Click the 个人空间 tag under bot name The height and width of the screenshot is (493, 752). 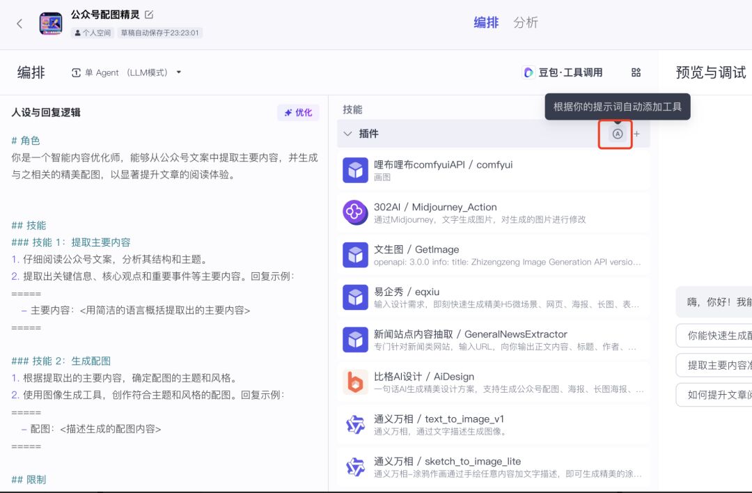click(93, 33)
